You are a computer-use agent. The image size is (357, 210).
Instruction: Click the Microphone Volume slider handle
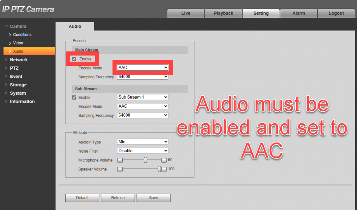coord(145,160)
